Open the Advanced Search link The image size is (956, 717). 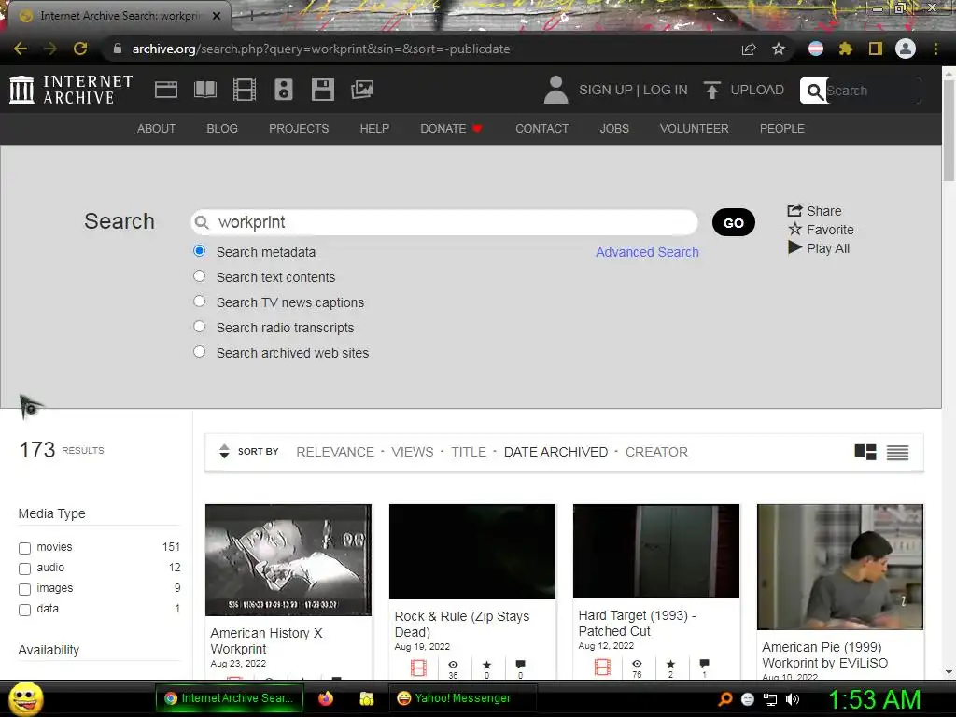647,252
